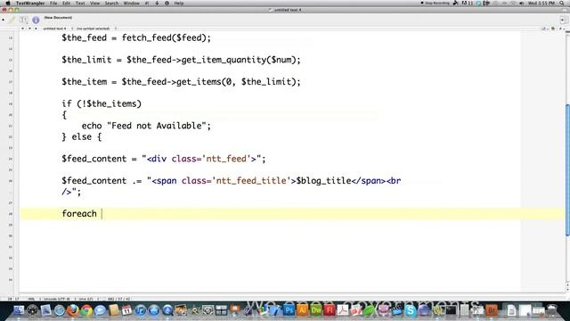Open the Calendar icon in the Dock
Screen dimensions: 570x321
126,310
